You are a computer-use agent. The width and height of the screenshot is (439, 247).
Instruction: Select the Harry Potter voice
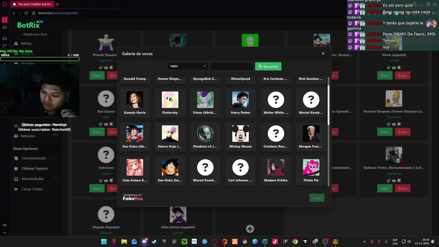tap(240, 103)
